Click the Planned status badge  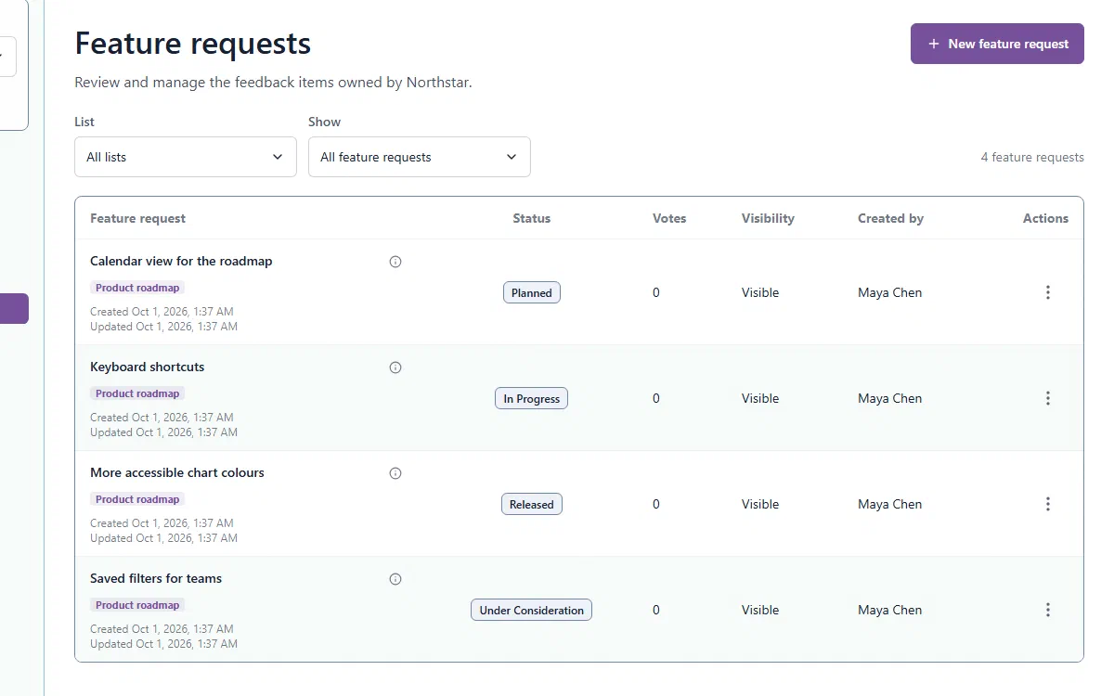(x=532, y=292)
